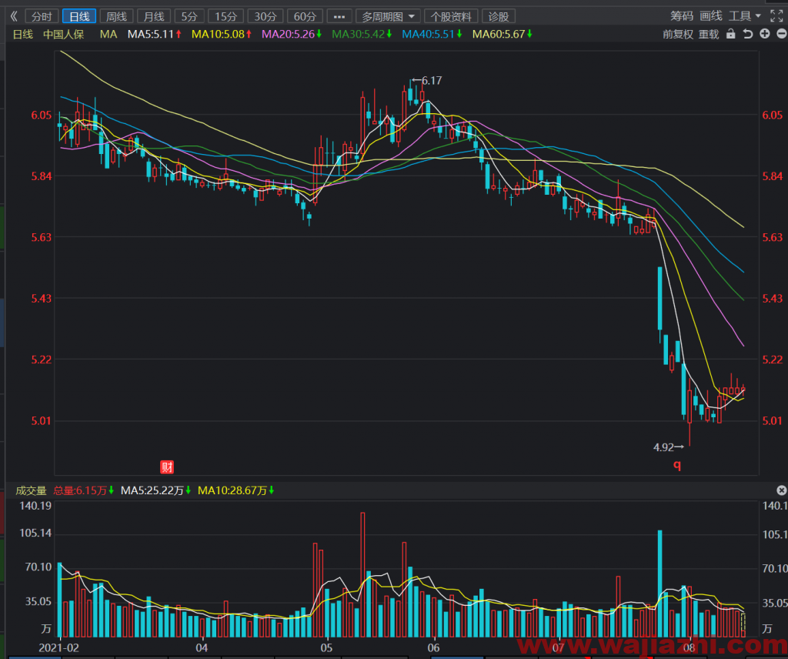Click the 中国人保 stock name
Viewport: 788px width, 659px height.
[x=63, y=34]
